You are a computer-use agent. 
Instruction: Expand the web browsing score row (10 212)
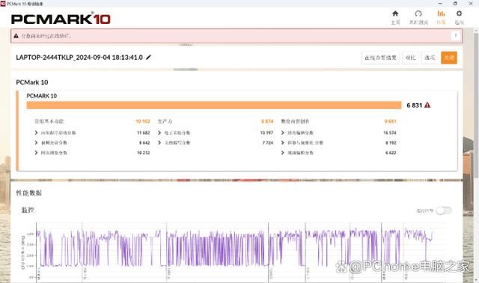(92, 152)
